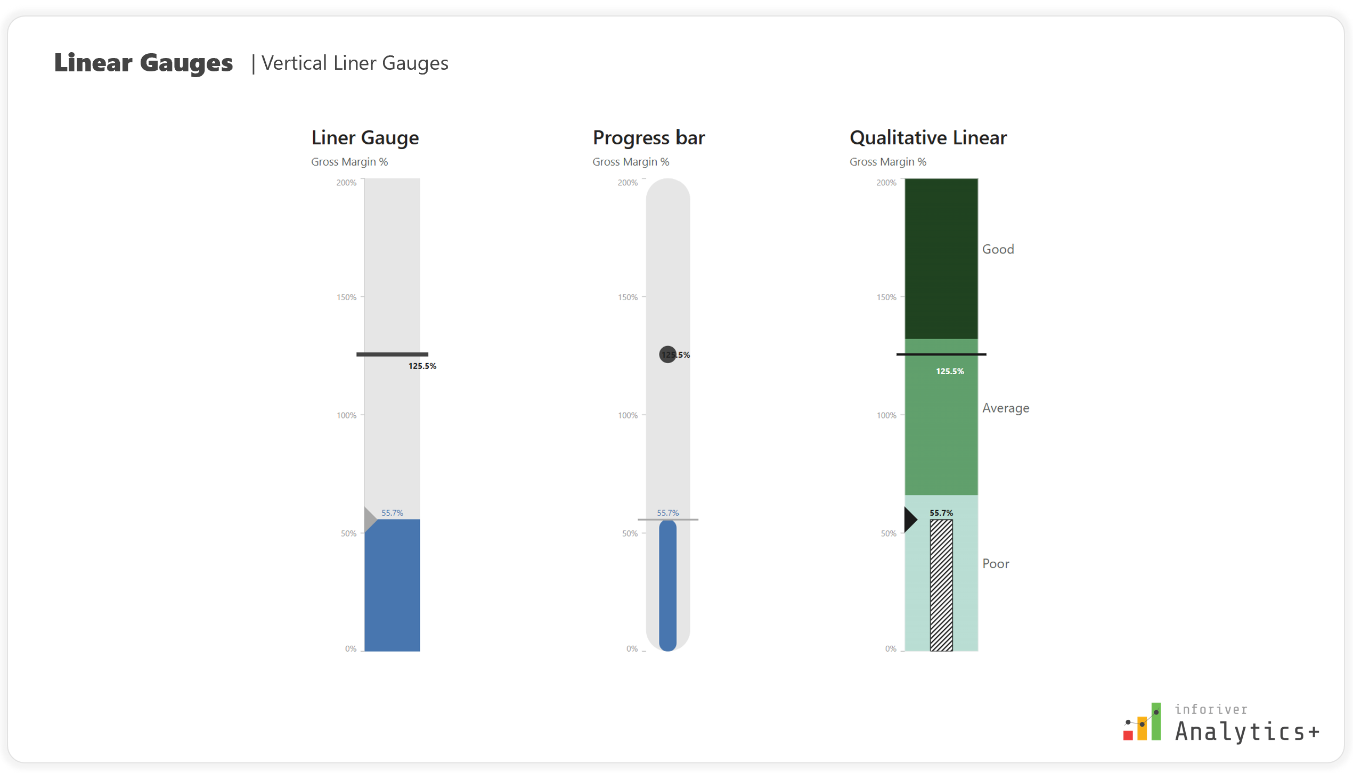
Task: Click the Linear Gauges page heading
Action: coord(144,63)
